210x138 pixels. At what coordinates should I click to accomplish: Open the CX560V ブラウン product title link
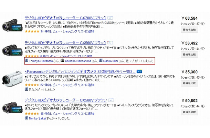pyautogui.click(x=66, y=100)
